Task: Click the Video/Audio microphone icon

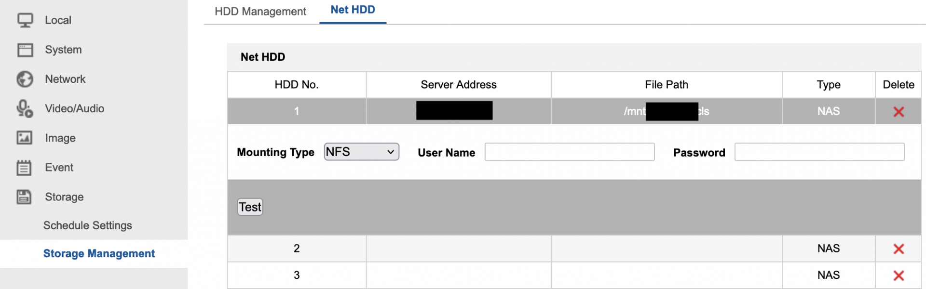Action: tap(25, 109)
